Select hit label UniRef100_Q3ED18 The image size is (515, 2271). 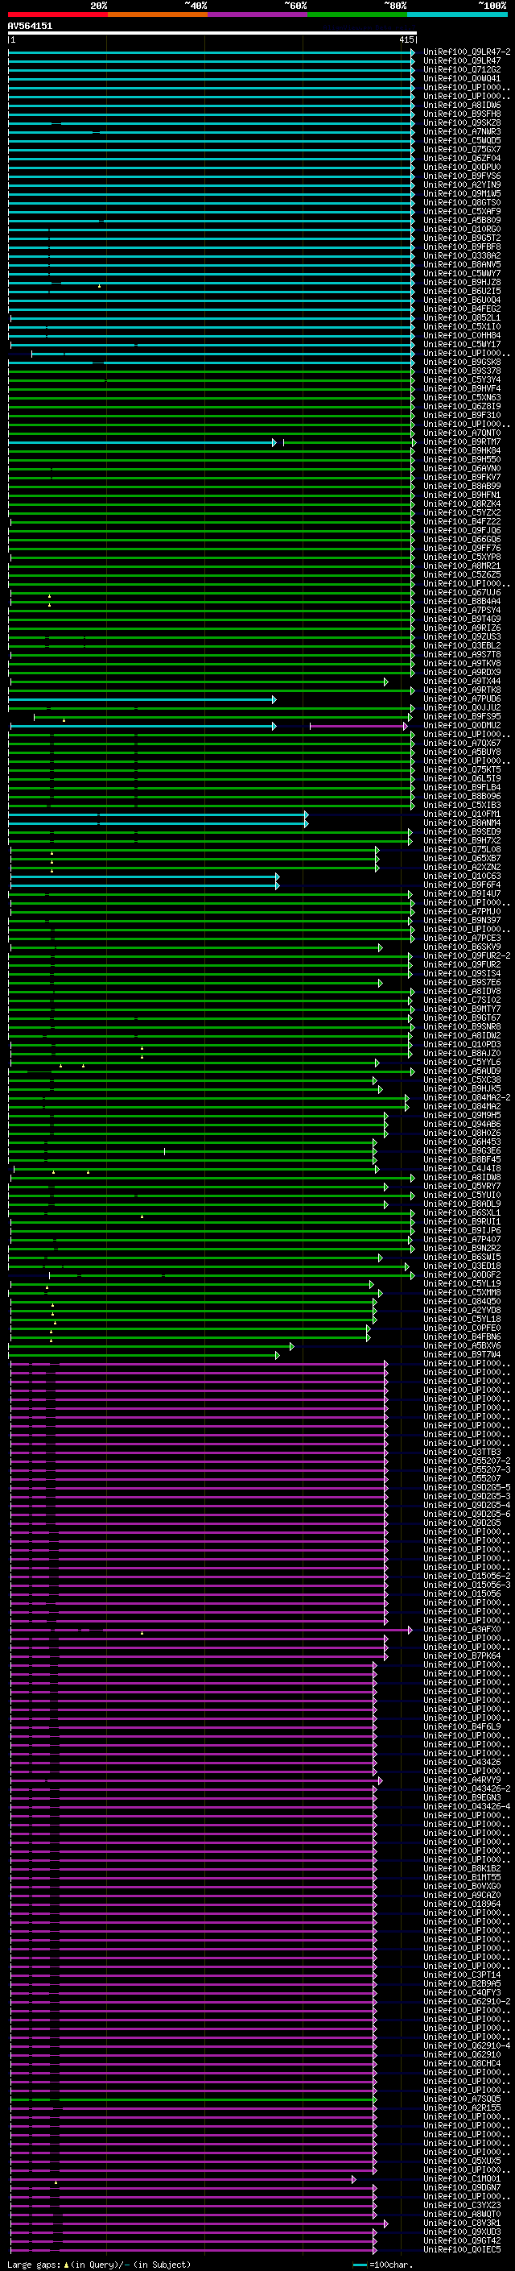(x=462, y=1267)
